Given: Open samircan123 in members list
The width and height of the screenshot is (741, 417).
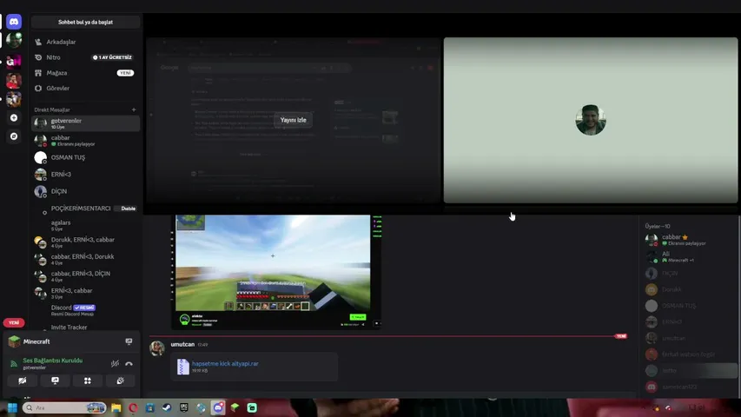Looking at the screenshot, I should click(x=690, y=387).
